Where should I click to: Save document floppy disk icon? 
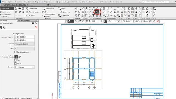click(23, 9)
